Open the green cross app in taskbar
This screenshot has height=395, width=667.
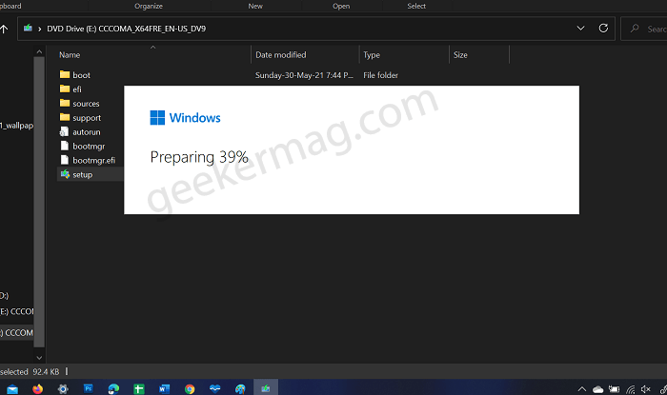pyautogui.click(x=139, y=388)
